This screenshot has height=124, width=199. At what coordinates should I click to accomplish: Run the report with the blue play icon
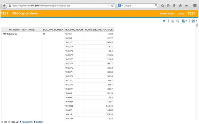click(x=164, y=21)
